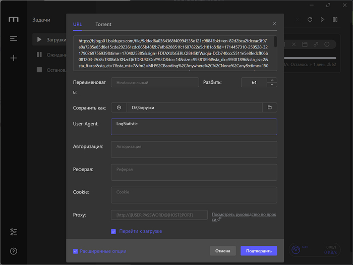Click the Авторизация input field
This screenshot has width=353, height=265.
click(194, 149)
